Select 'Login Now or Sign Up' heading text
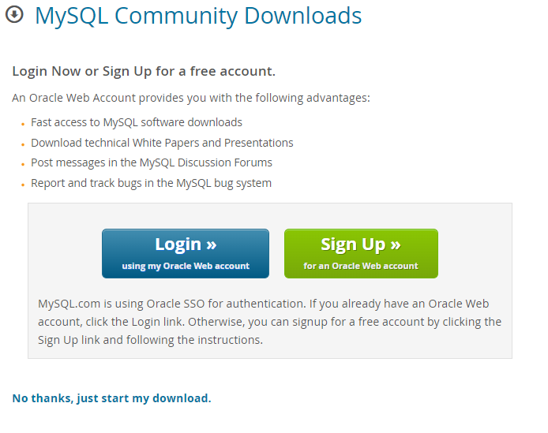 pyautogui.click(x=144, y=72)
